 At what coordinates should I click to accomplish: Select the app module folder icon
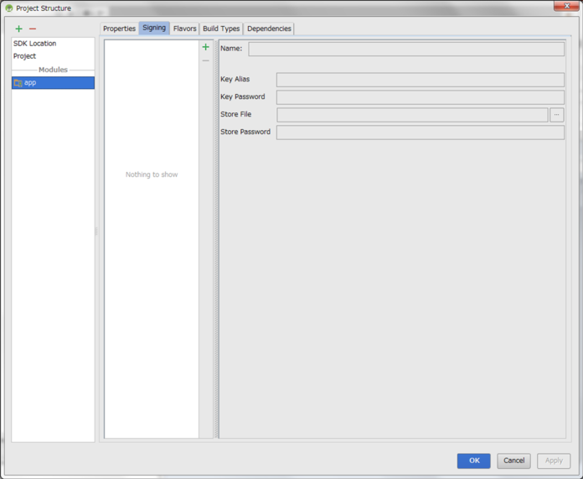tap(18, 83)
